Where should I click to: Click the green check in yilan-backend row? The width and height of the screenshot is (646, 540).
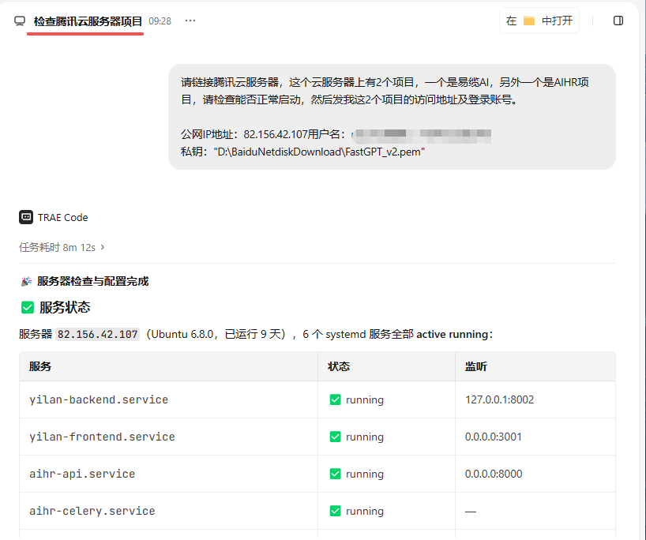tap(336, 399)
